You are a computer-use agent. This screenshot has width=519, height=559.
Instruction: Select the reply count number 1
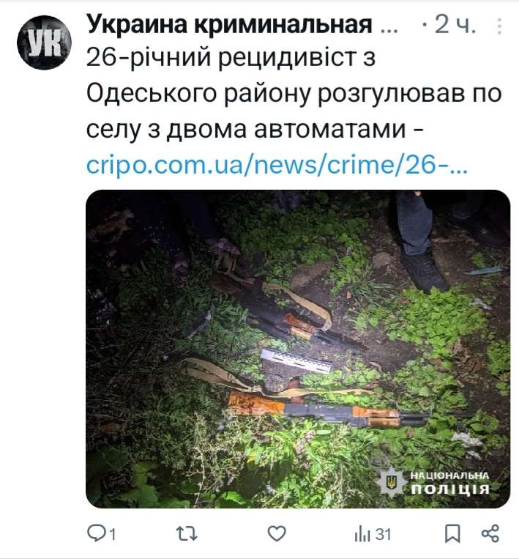click(112, 535)
